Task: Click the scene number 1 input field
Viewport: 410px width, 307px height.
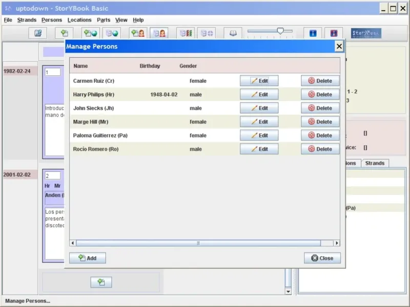Action: [x=52, y=73]
